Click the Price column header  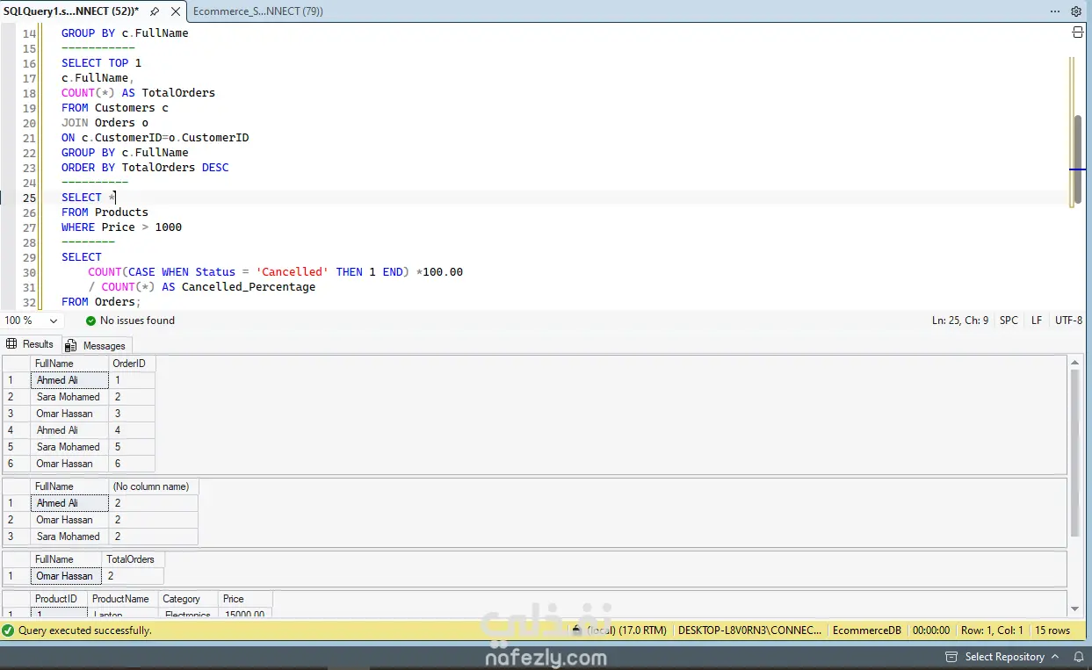[245, 599]
